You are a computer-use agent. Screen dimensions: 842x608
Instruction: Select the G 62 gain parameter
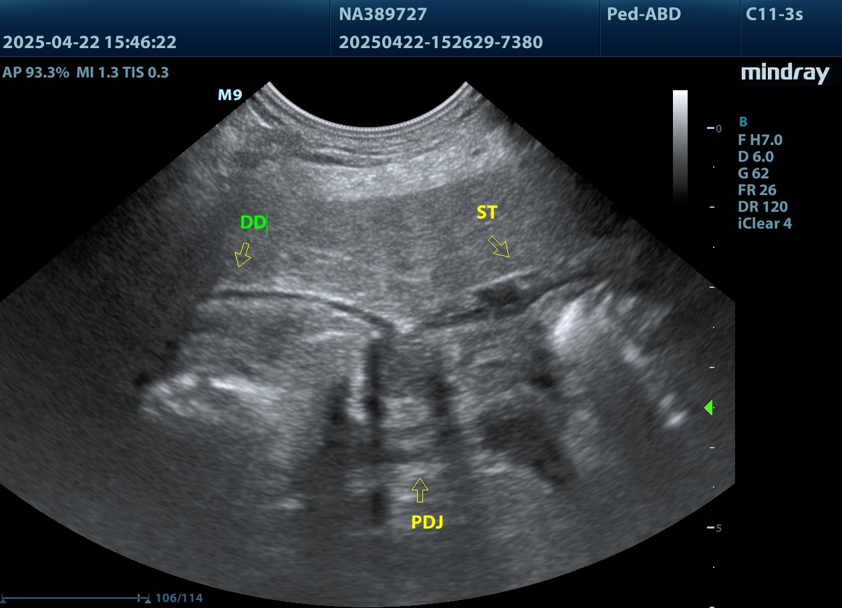click(x=753, y=173)
